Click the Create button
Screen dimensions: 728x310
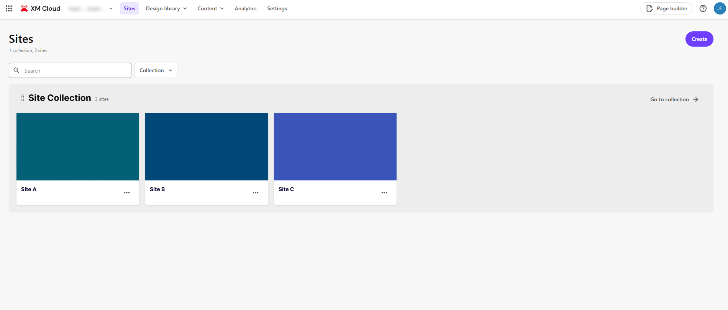pos(699,39)
